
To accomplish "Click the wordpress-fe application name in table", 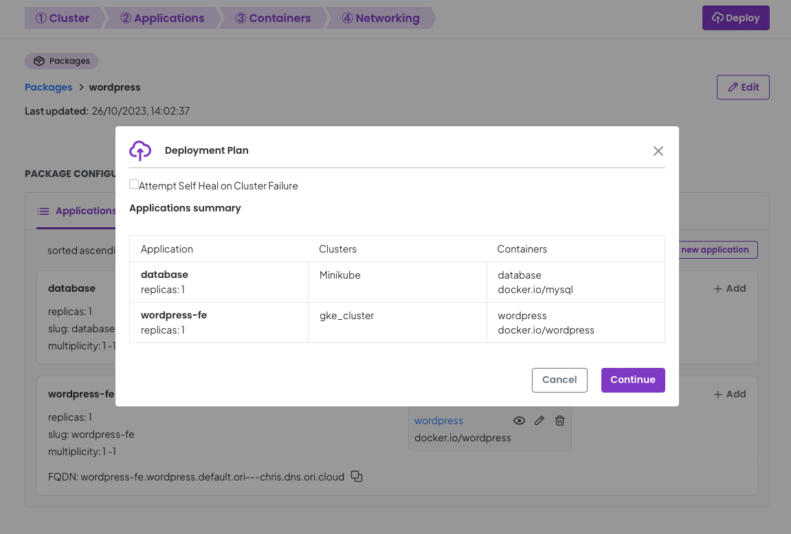I will [174, 315].
